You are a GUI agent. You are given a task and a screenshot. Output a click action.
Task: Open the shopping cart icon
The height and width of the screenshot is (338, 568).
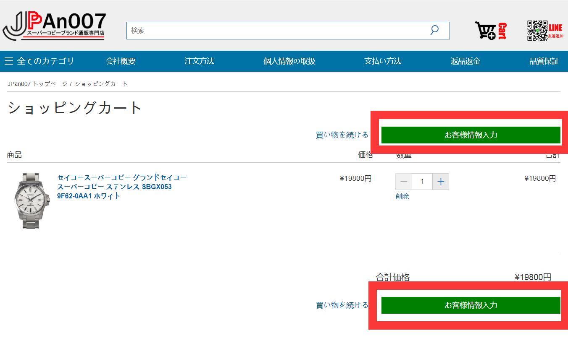point(490,31)
